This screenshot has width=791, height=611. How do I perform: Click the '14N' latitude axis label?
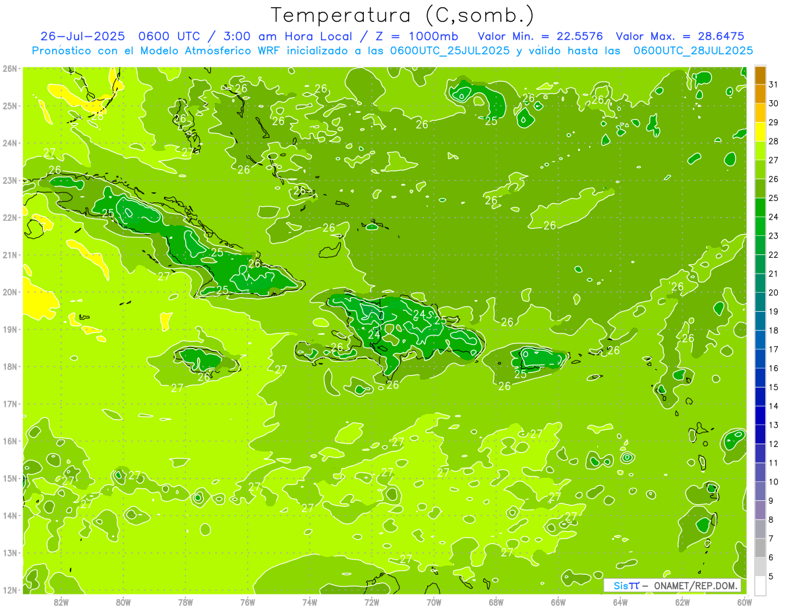10,515
